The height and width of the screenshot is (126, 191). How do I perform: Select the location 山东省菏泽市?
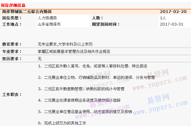coord(49,24)
